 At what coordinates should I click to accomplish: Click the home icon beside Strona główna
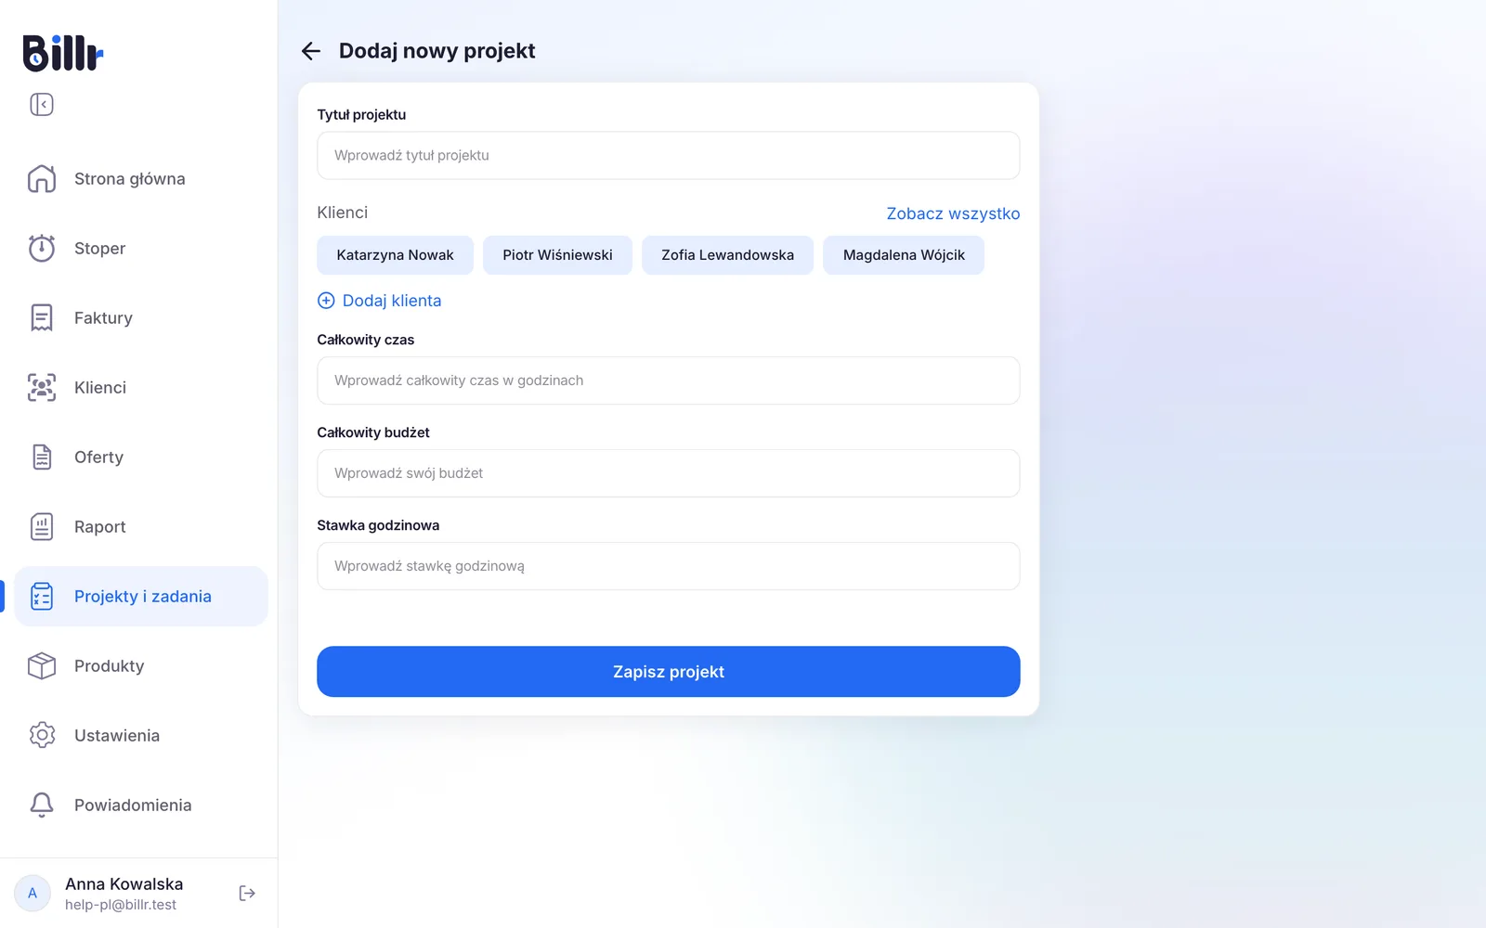(x=42, y=178)
